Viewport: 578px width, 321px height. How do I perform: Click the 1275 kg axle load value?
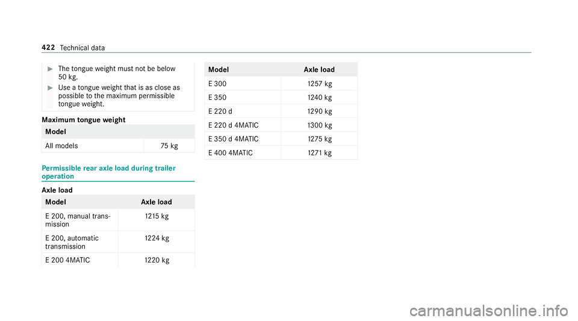[x=320, y=139]
